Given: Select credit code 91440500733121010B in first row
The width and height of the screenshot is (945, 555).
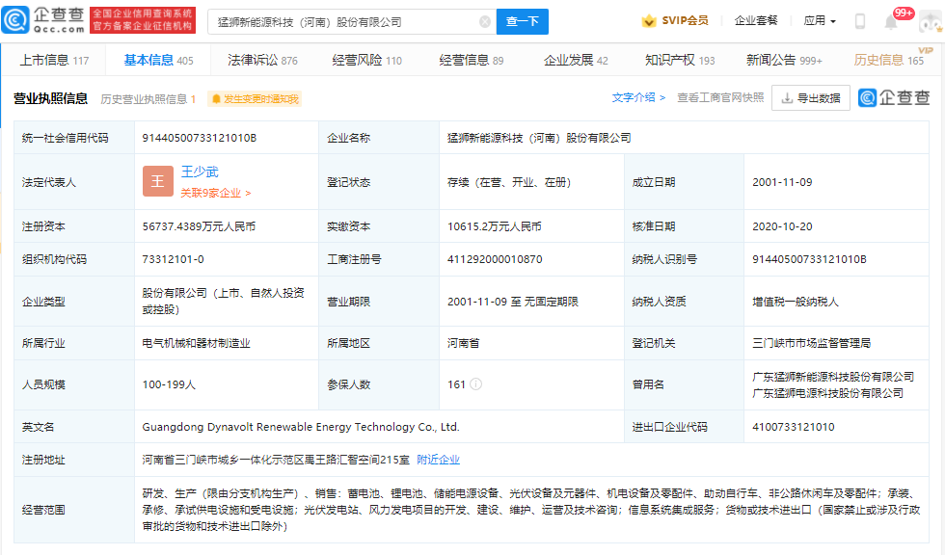Looking at the screenshot, I should click(200, 138).
